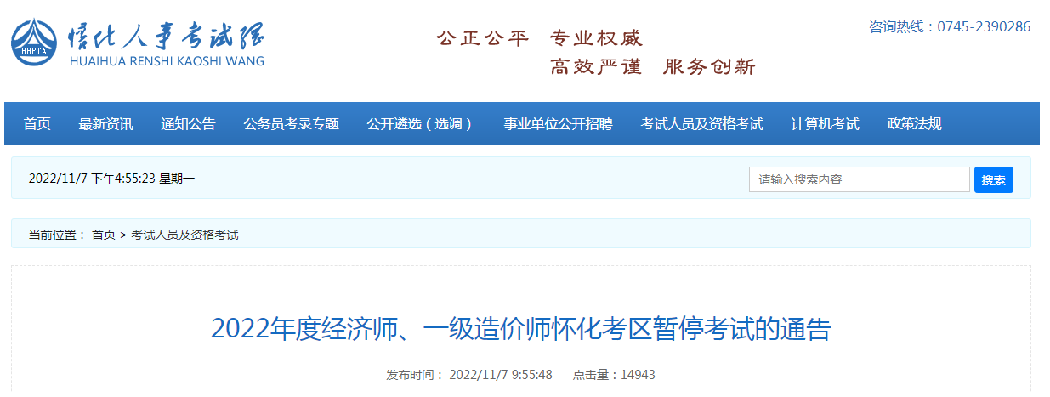The image size is (1050, 397).
Task: Open the 首页 navigation menu item
Action: tap(37, 124)
